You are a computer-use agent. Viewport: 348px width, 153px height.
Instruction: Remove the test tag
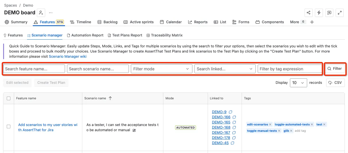coord(324,125)
